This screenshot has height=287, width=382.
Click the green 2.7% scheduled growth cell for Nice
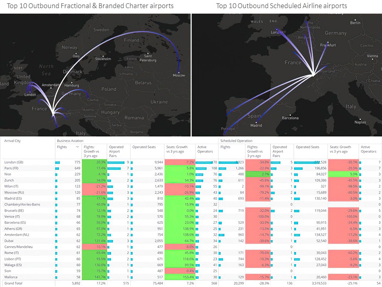tap(257, 174)
